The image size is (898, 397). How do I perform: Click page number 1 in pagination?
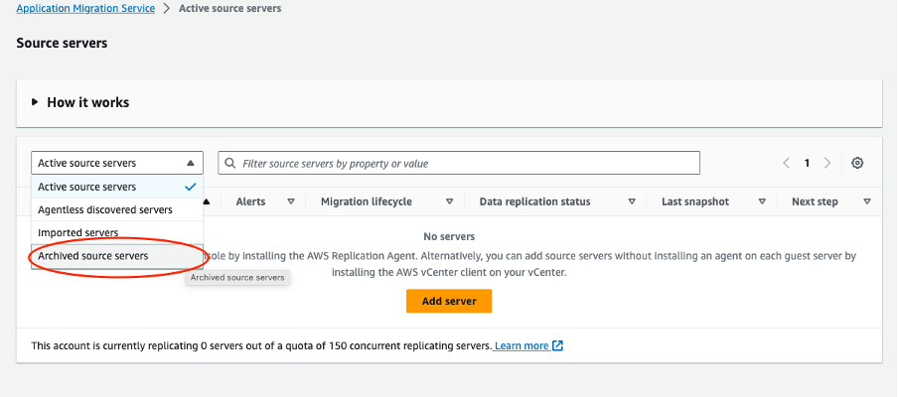[x=808, y=163]
